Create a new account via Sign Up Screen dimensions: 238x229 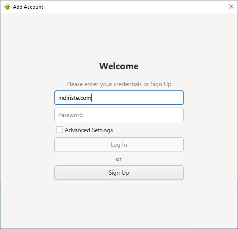[x=119, y=173]
